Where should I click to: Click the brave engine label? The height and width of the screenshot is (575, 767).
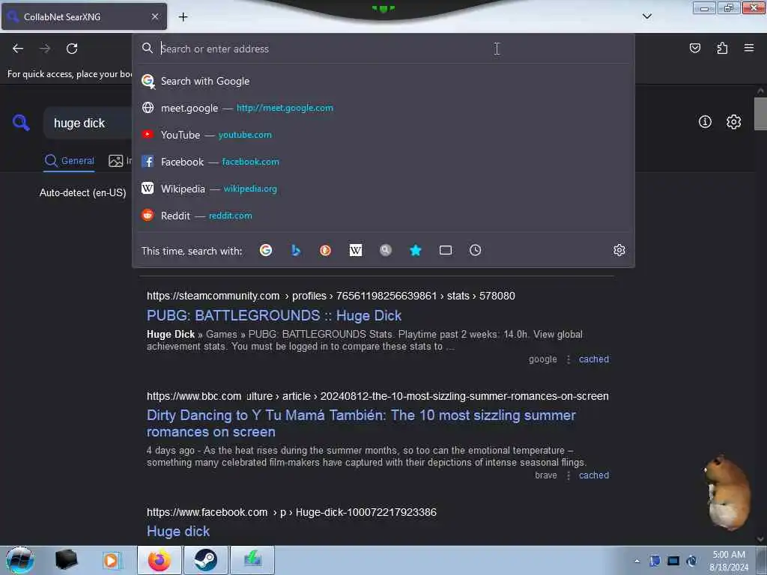coord(546,475)
